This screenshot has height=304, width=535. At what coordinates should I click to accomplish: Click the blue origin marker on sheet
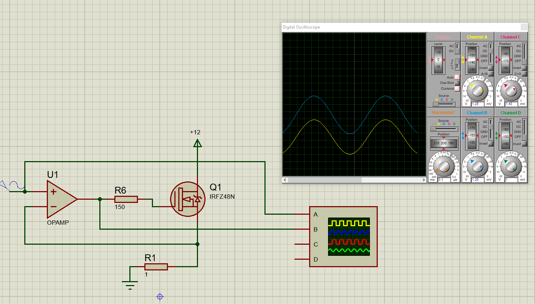160,296
